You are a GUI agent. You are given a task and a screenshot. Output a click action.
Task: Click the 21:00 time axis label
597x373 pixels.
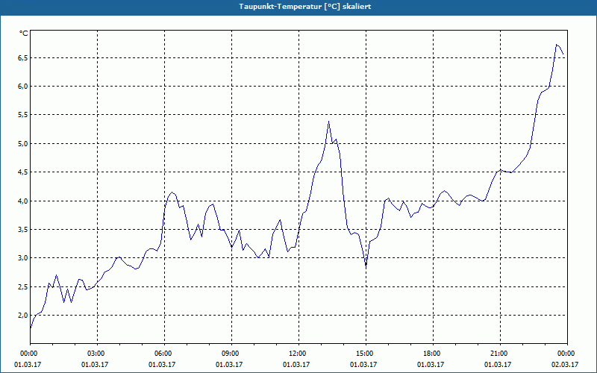click(x=500, y=354)
